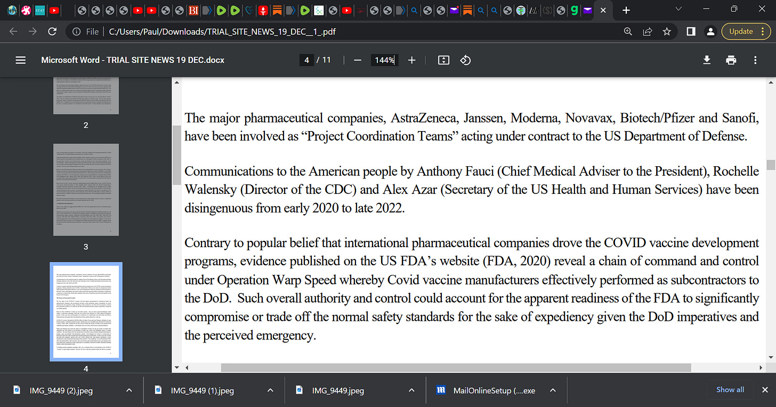Expand options for MailOnlineSetup download

(x=553, y=390)
